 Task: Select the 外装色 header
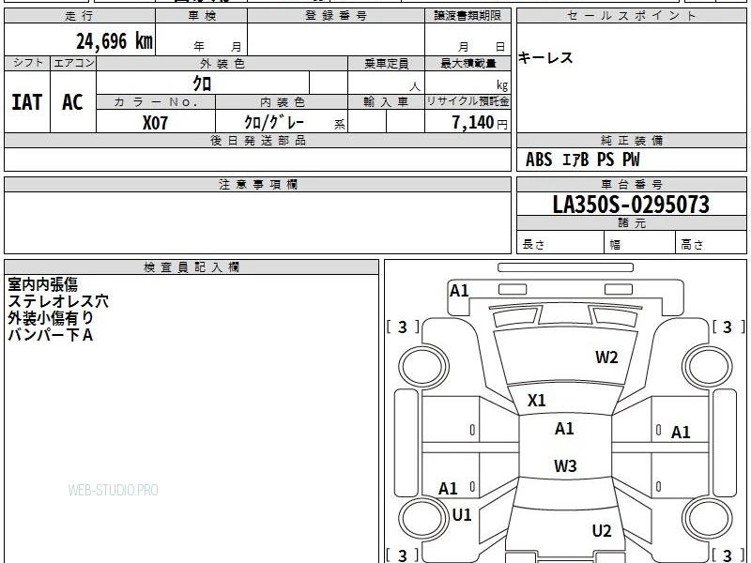(x=222, y=64)
